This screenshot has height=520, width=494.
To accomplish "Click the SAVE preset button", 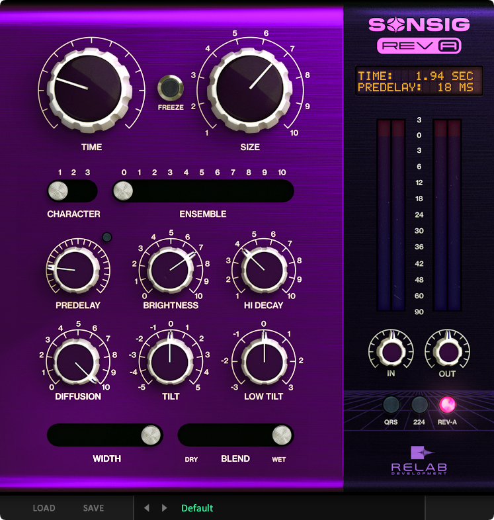I will [x=93, y=508].
